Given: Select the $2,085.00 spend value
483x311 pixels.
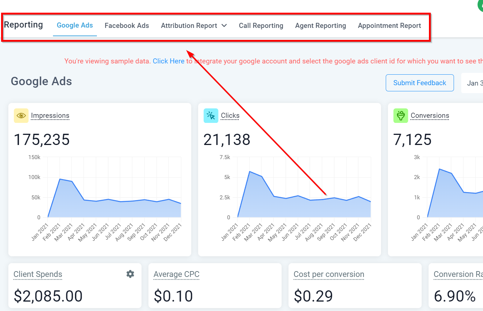Looking at the screenshot, I should tap(48, 296).
